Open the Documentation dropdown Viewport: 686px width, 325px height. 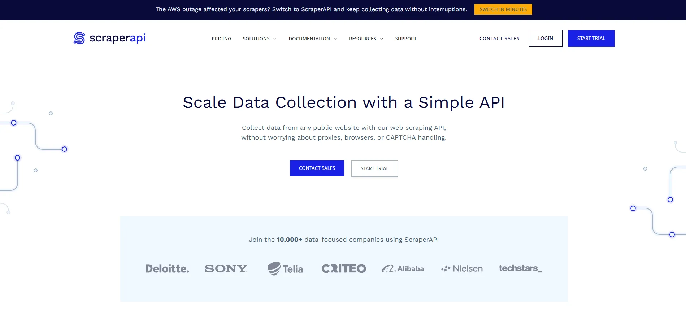[x=313, y=39]
